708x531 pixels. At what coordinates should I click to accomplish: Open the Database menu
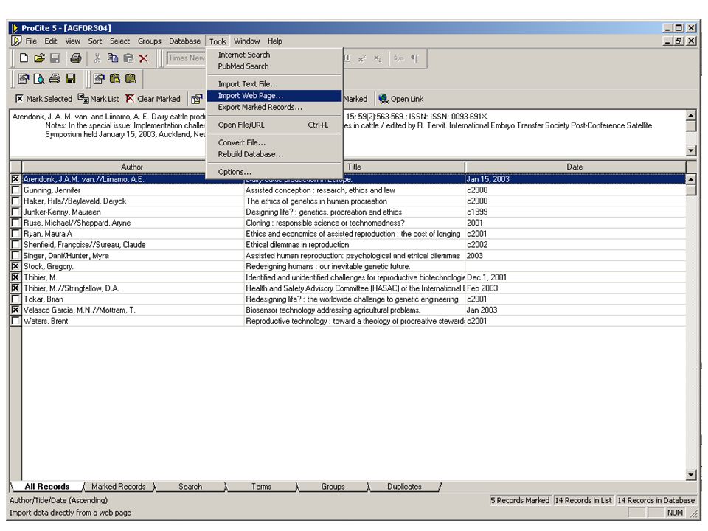pyautogui.click(x=184, y=41)
